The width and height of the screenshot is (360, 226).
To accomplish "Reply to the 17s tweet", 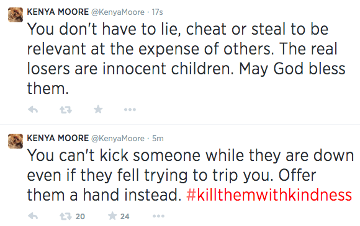I will pos(33,110).
